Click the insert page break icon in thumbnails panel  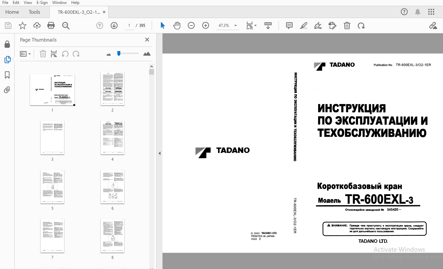pos(54,54)
